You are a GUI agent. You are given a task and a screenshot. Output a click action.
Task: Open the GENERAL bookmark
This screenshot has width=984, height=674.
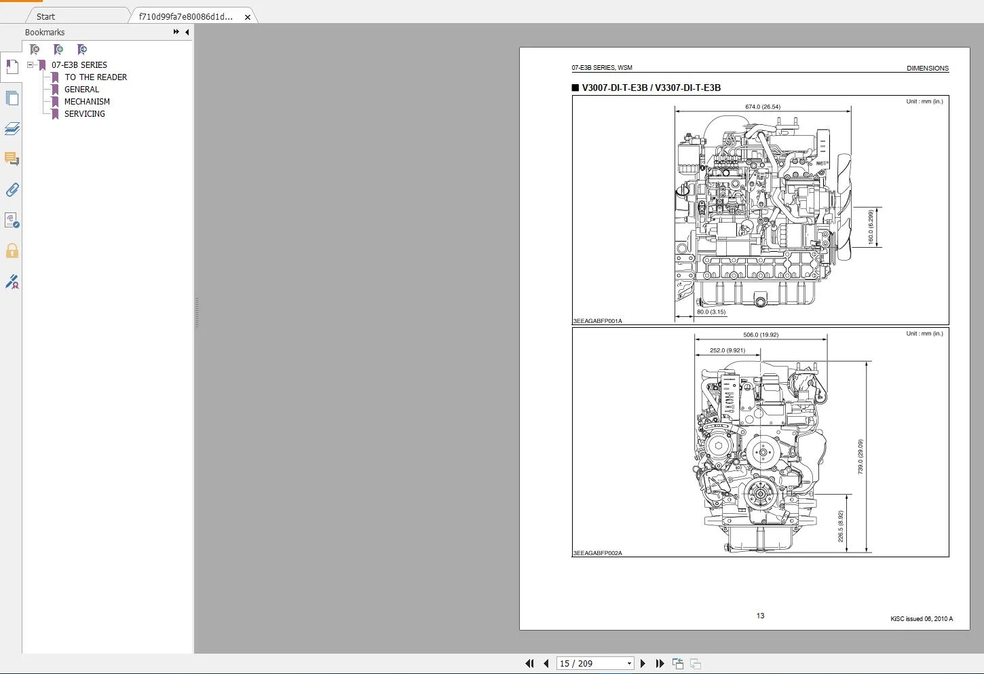point(81,90)
